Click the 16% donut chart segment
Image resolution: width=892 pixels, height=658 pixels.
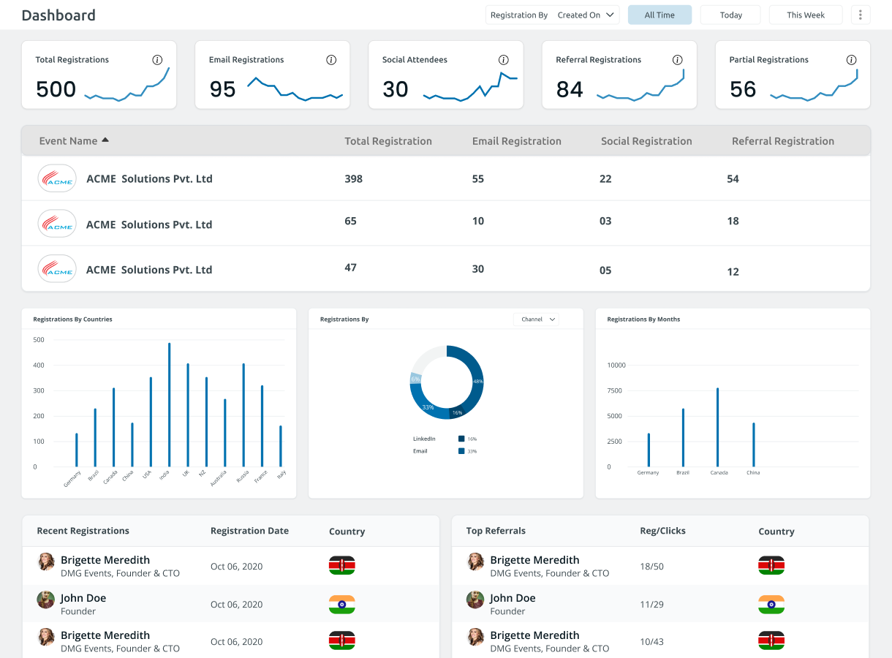[x=457, y=412]
